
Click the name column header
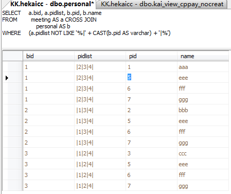point(203,56)
